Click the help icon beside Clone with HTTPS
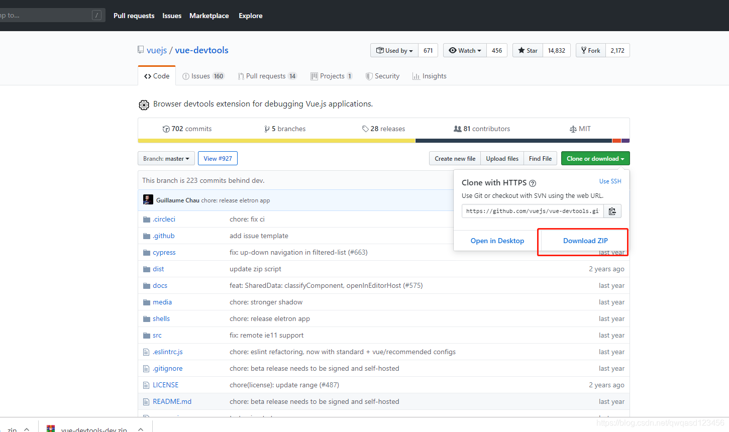Viewport: 729px width, 432px height. click(533, 183)
